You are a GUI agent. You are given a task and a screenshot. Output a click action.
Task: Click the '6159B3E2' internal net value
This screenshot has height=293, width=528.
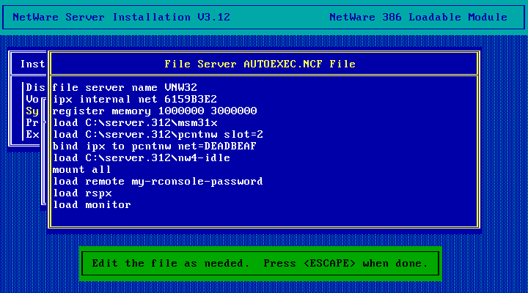click(191, 99)
